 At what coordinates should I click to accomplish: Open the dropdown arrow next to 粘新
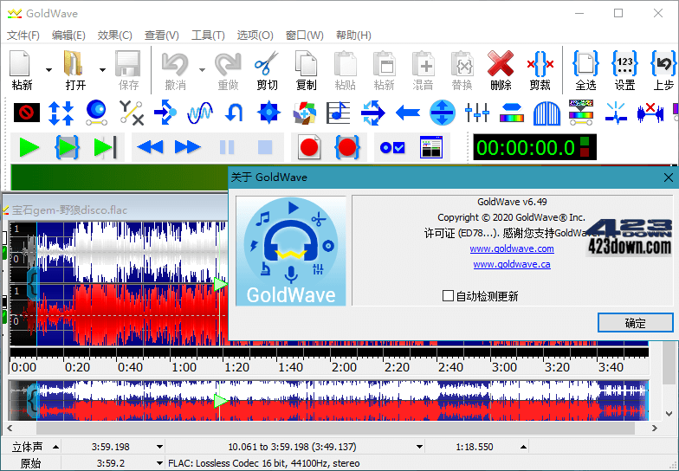point(48,69)
